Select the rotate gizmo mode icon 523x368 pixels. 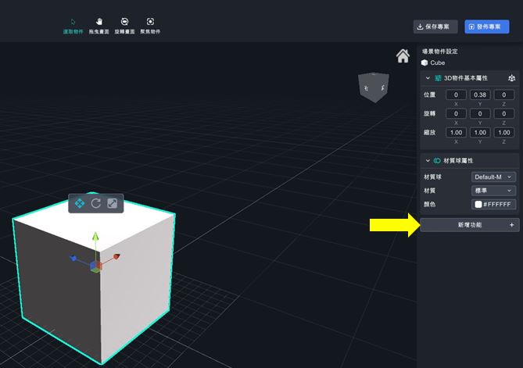point(96,203)
